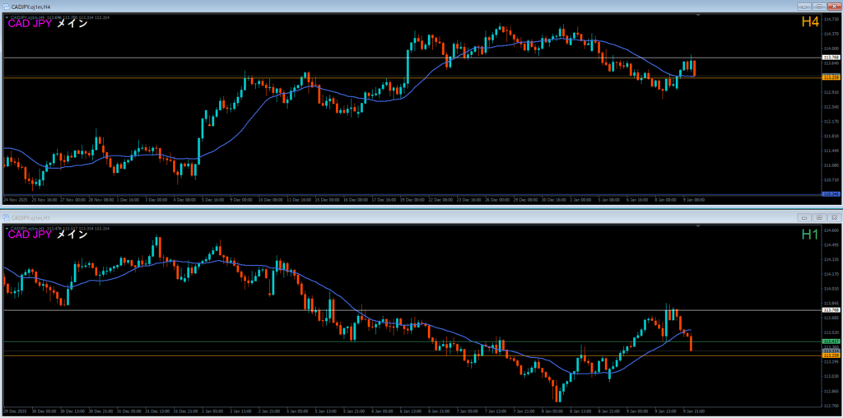
Task: Click the orange H4 timeframe label
Action: [810, 23]
